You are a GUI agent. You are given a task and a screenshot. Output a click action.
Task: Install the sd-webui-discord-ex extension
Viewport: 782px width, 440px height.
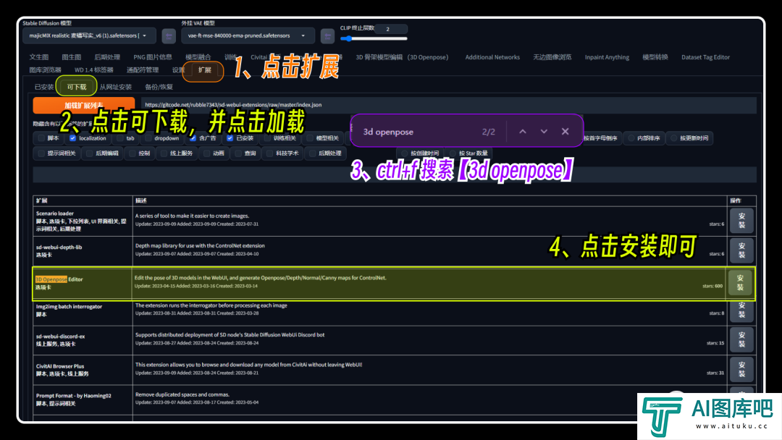[x=741, y=339]
